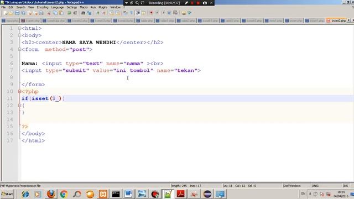
Task: Click the if(isset($_)) code on line 11
Action: (43, 98)
